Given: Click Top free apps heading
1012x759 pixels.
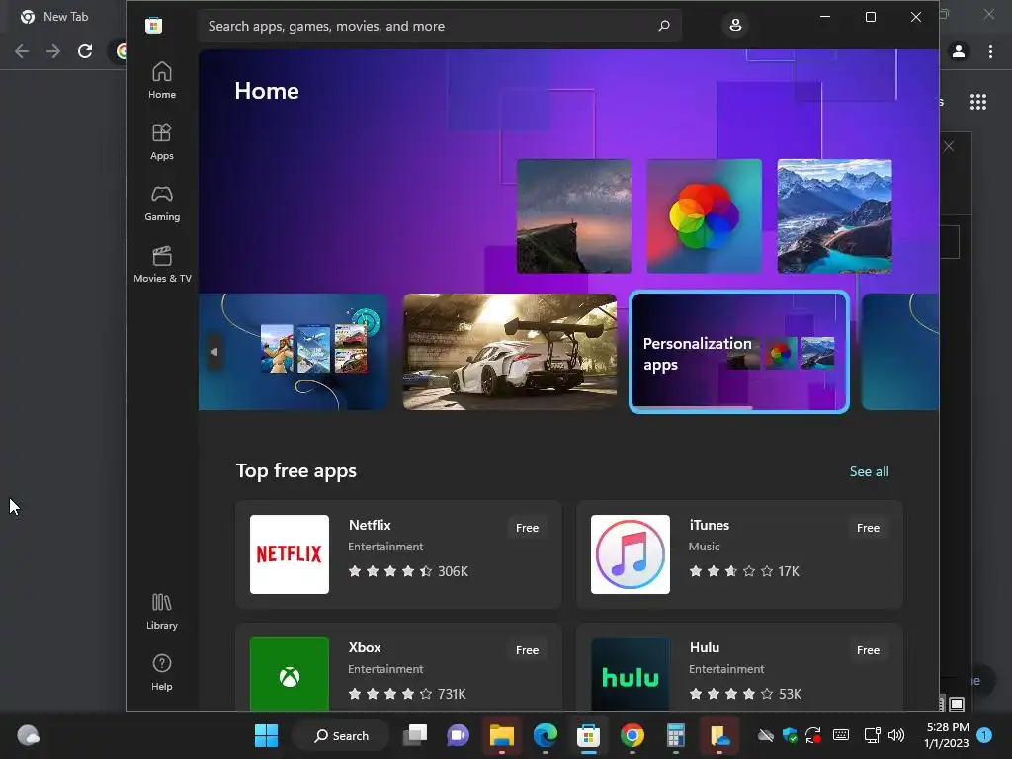Looking at the screenshot, I should pos(296,471).
